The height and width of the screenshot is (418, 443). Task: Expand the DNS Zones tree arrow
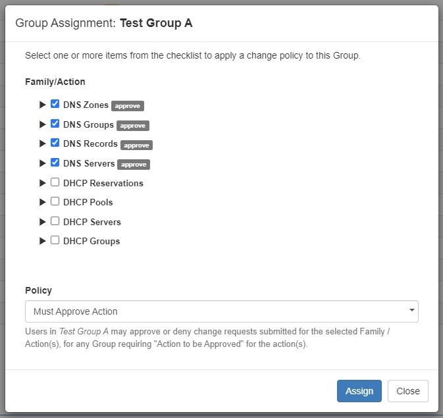click(x=43, y=105)
